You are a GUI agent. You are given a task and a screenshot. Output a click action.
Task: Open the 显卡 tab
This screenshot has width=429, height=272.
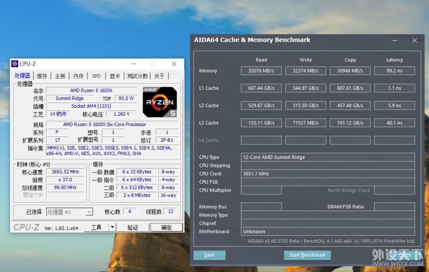pos(115,76)
